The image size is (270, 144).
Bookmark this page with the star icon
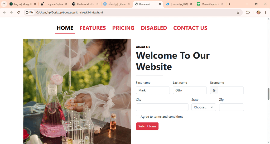click(238, 12)
